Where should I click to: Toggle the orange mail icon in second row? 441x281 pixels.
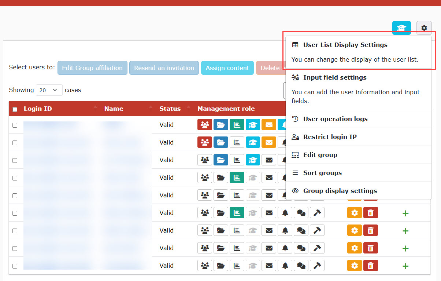(x=269, y=142)
